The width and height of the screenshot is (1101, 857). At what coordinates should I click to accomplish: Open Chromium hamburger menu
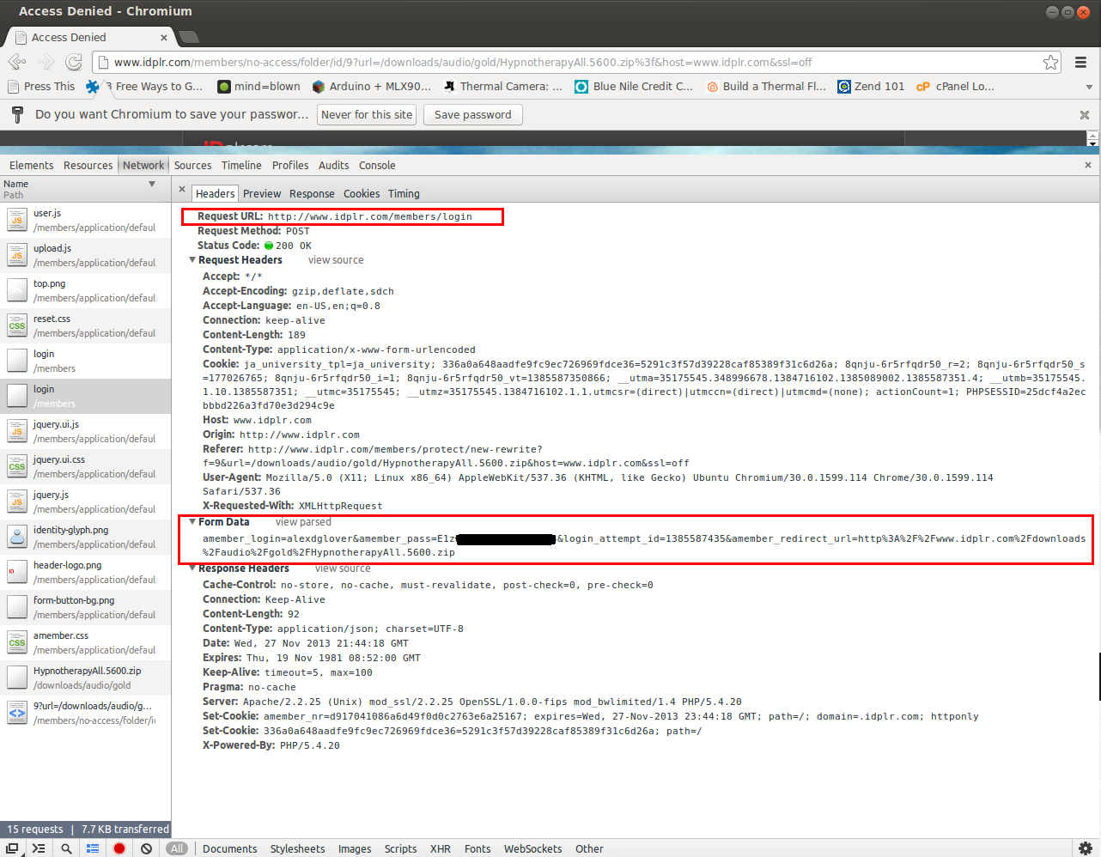(x=1080, y=62)
